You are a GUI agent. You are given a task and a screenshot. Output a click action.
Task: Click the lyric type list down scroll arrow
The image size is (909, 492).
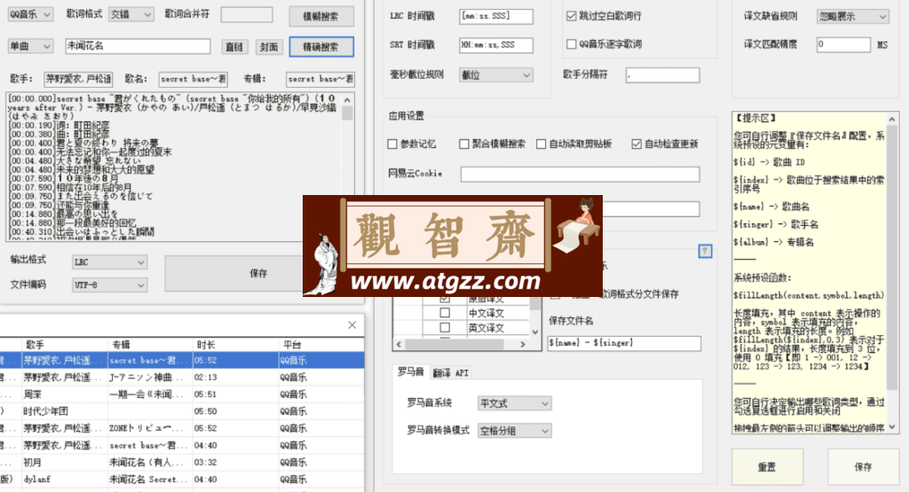pyautogui.click(x=535, y=332)
